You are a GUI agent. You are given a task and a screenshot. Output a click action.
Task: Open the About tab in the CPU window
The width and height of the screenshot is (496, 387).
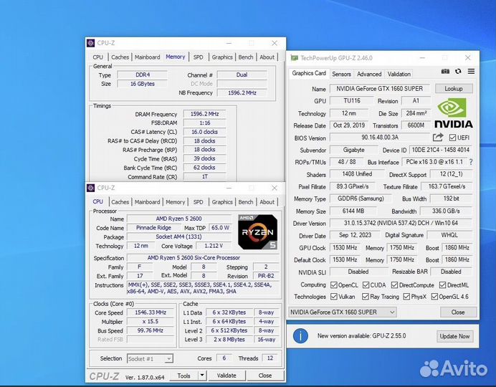(267, 201)
